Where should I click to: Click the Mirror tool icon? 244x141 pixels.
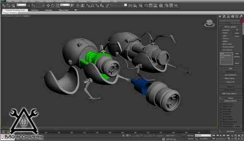(x=130, y=6)
